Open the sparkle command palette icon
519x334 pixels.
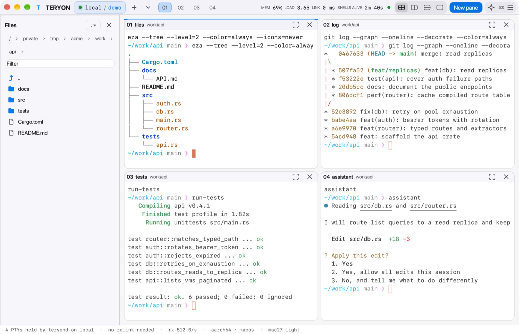[491, 8]
